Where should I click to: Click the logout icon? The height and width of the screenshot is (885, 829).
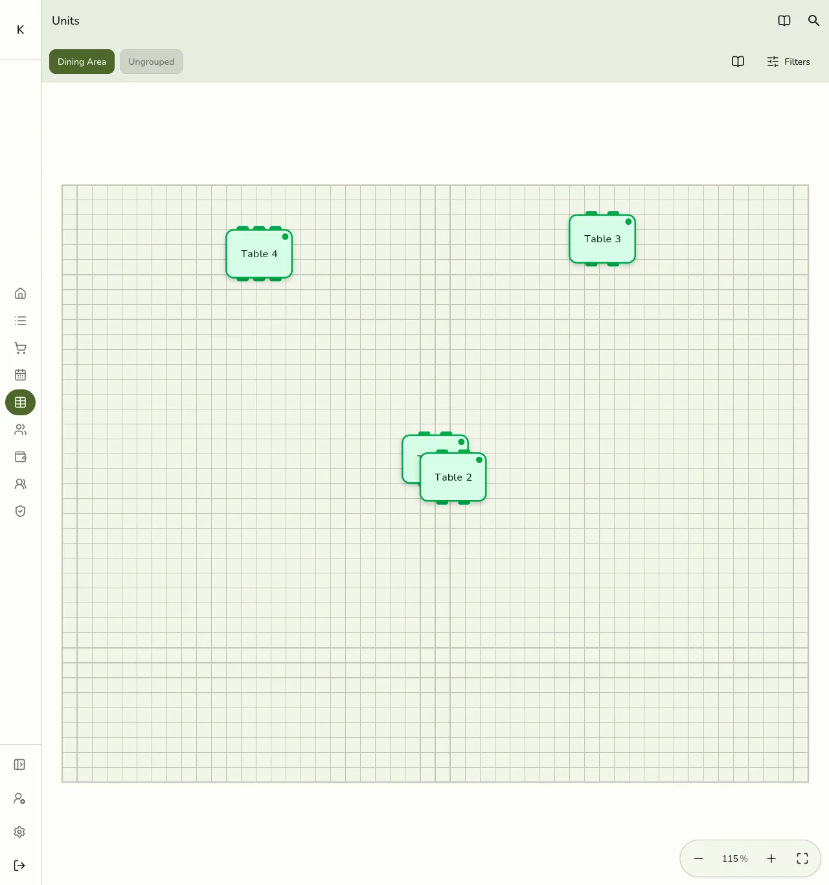19,866
